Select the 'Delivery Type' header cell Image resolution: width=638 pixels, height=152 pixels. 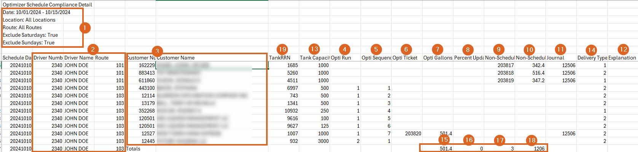(x=592, y=58)
